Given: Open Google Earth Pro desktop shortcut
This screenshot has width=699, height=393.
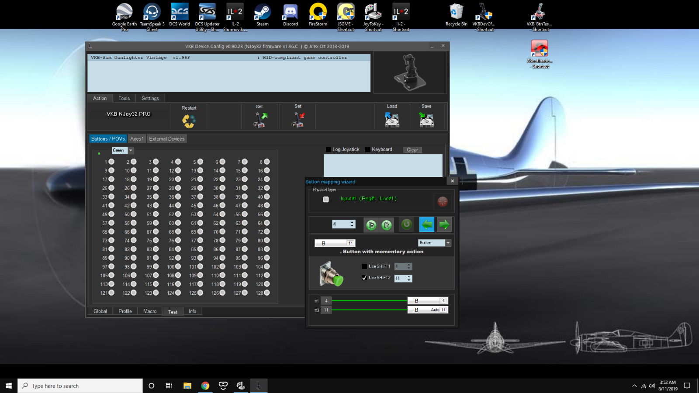Looking at the screenshot, I should (125, 17).
